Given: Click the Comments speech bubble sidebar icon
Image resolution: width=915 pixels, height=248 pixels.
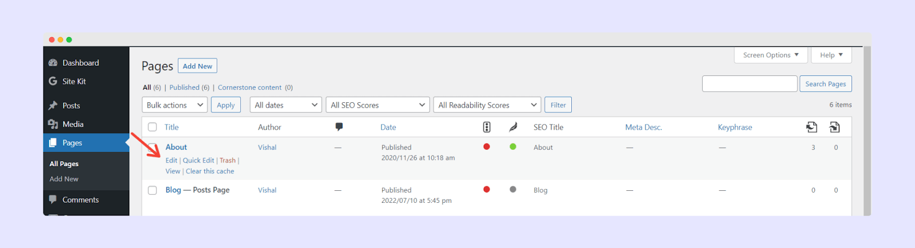Looking at the screenshot, I should (53, 199).
